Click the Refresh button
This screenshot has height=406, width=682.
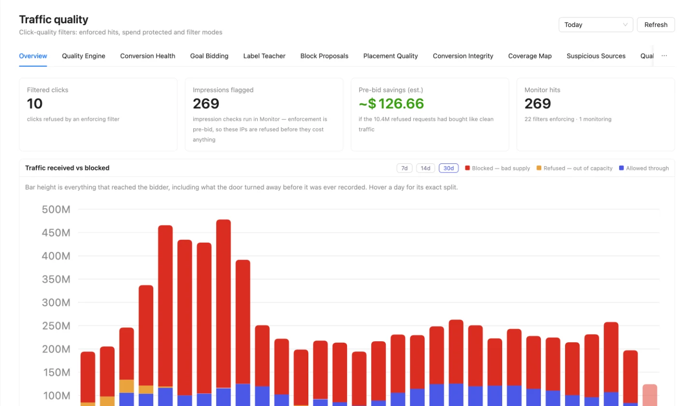[656, 25]
